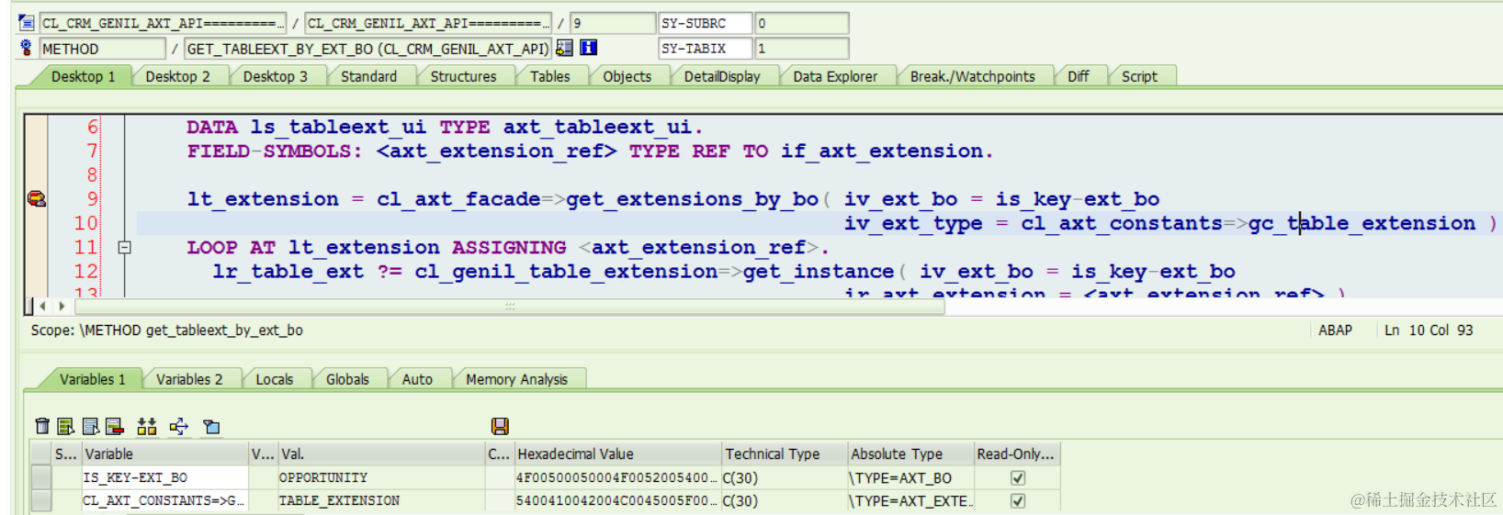Screen dimensions: 1503x515
Task: Click the first CL_CRM_GENIL_AXT_API program field
Action: (163, 22)
